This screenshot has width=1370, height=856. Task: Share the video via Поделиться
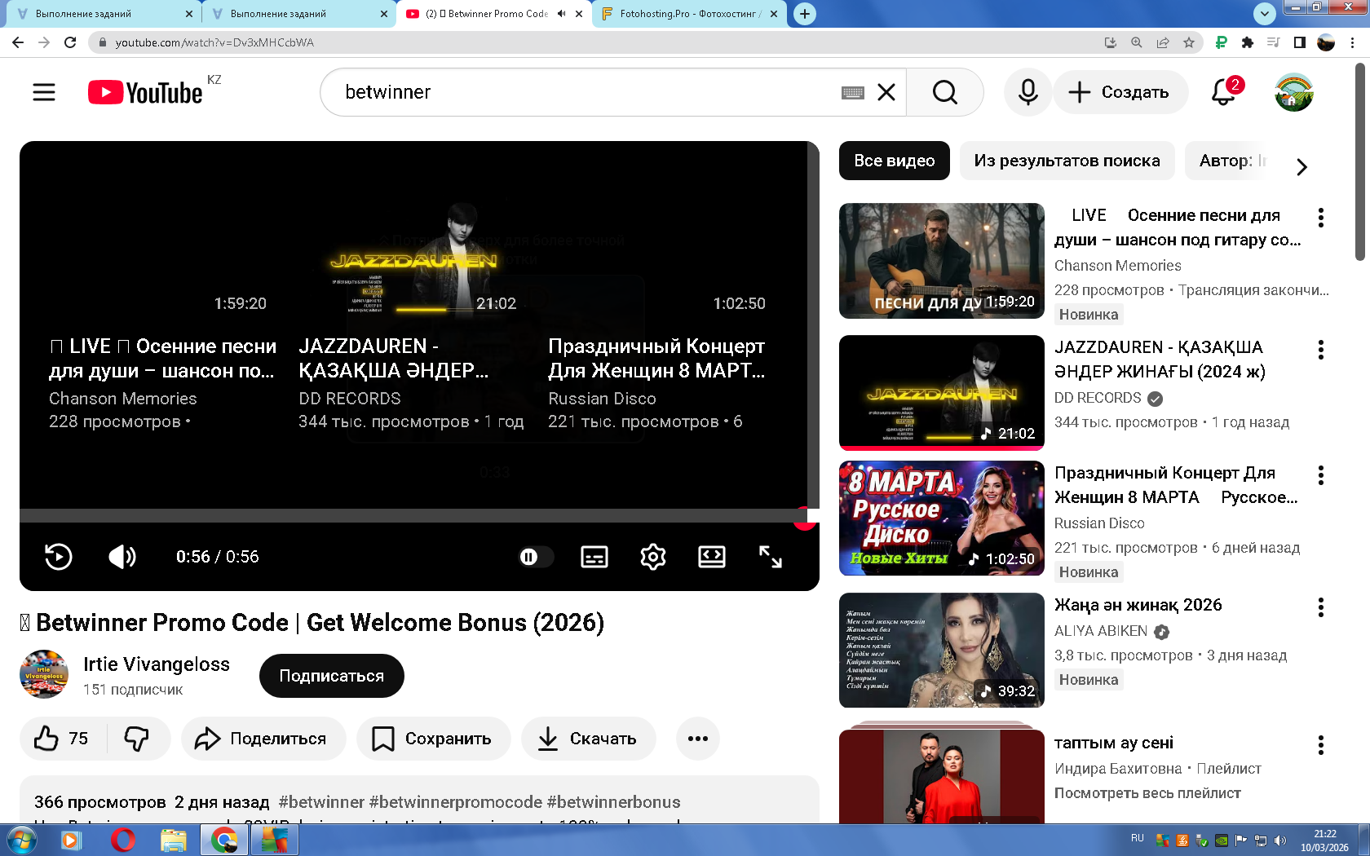(x=263, y=739)
